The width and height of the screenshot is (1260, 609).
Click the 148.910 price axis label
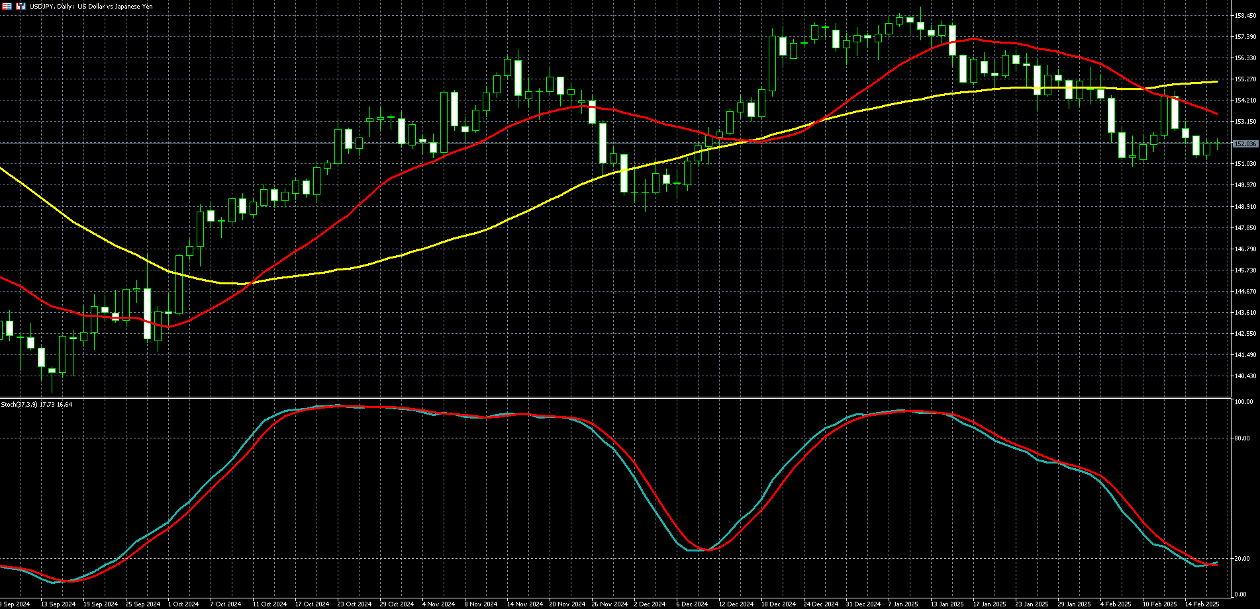click(1246, 206)
